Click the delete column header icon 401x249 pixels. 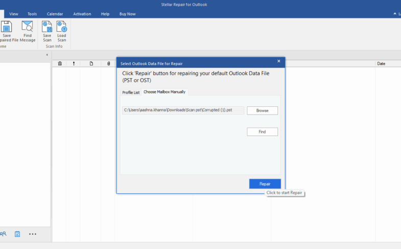coord(60,63)
